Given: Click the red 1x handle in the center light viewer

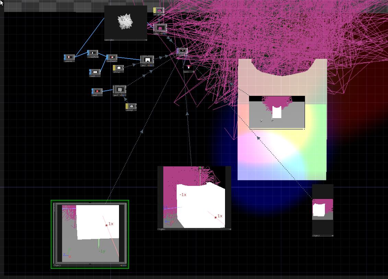Looking at the screenshot, I should (x=215, y=217).
